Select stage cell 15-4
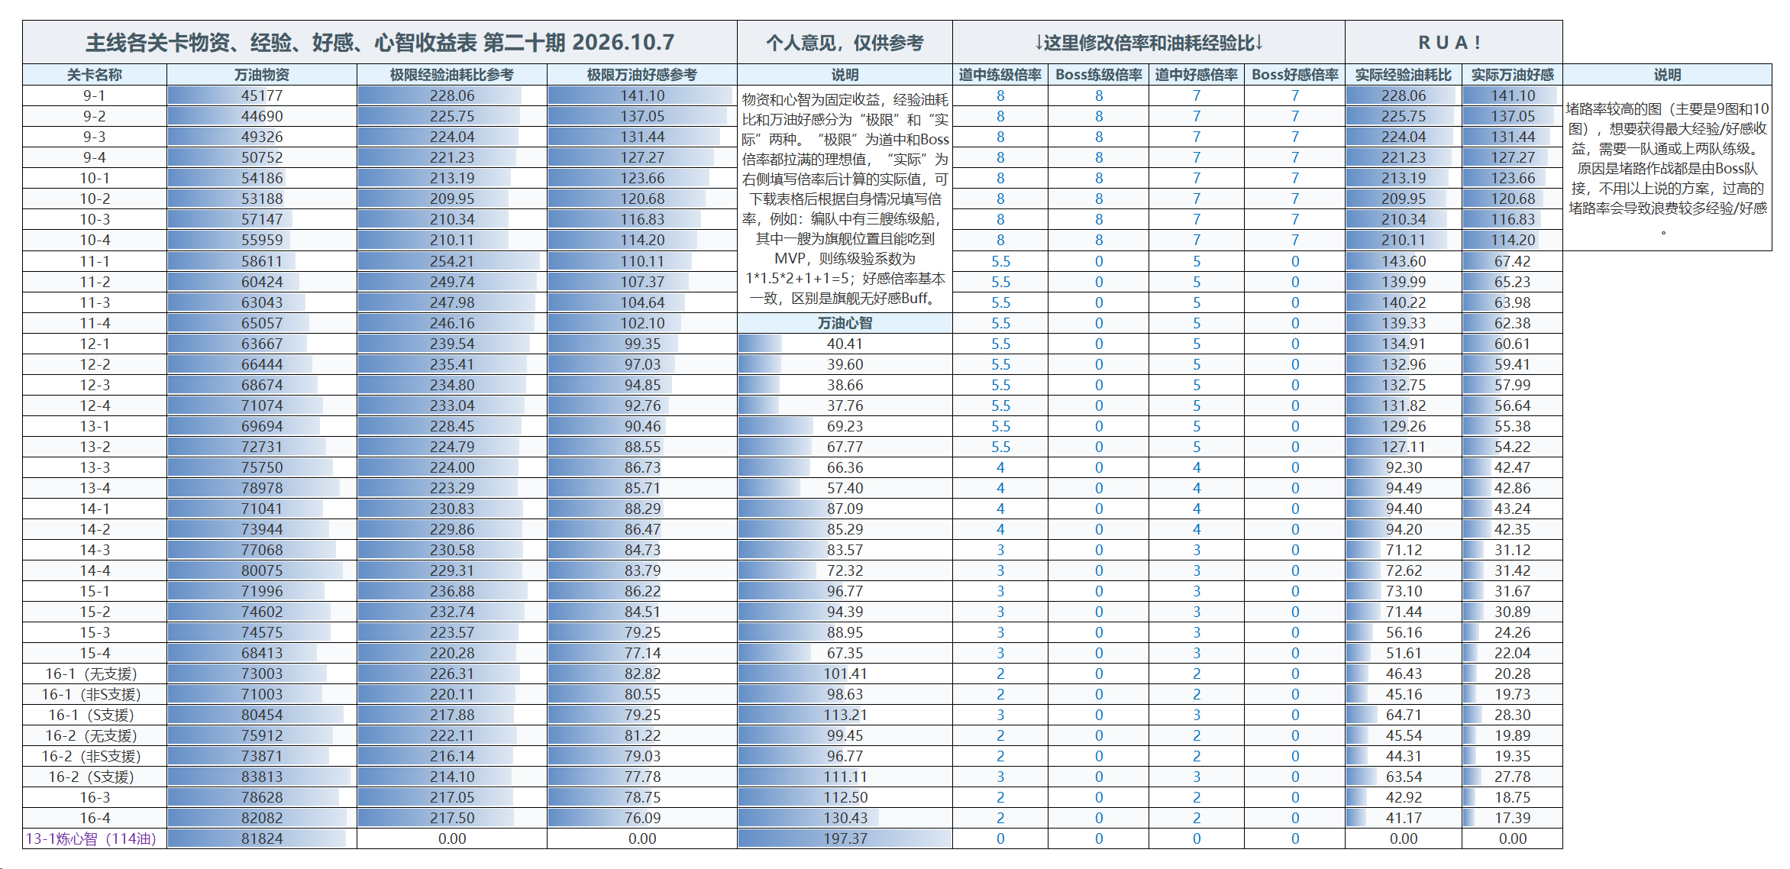Image resolution: width=1790 pixels, height=869 pixels. tap(95, 653)
